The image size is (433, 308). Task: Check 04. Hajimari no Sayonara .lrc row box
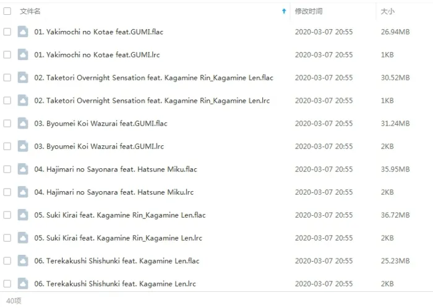(7, 192)
